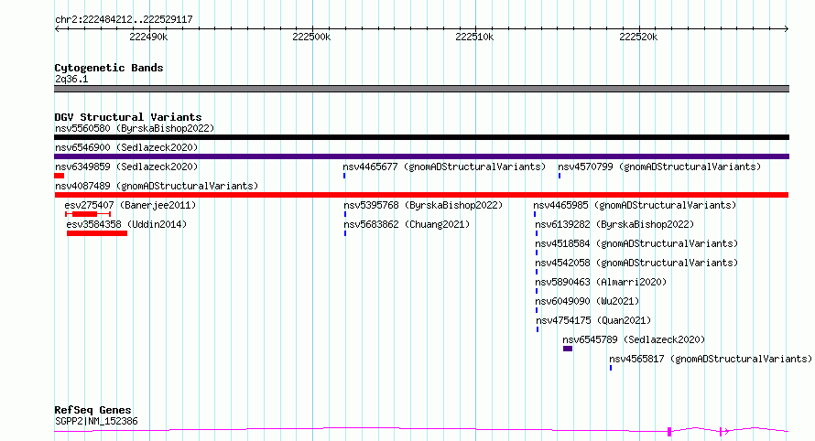Click the purple nsv6545789 variant block

point(568,350)
